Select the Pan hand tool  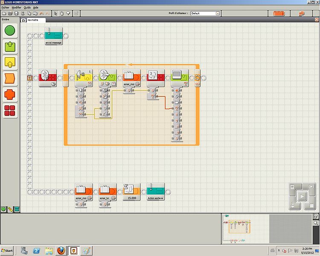[x=62, y=14]
